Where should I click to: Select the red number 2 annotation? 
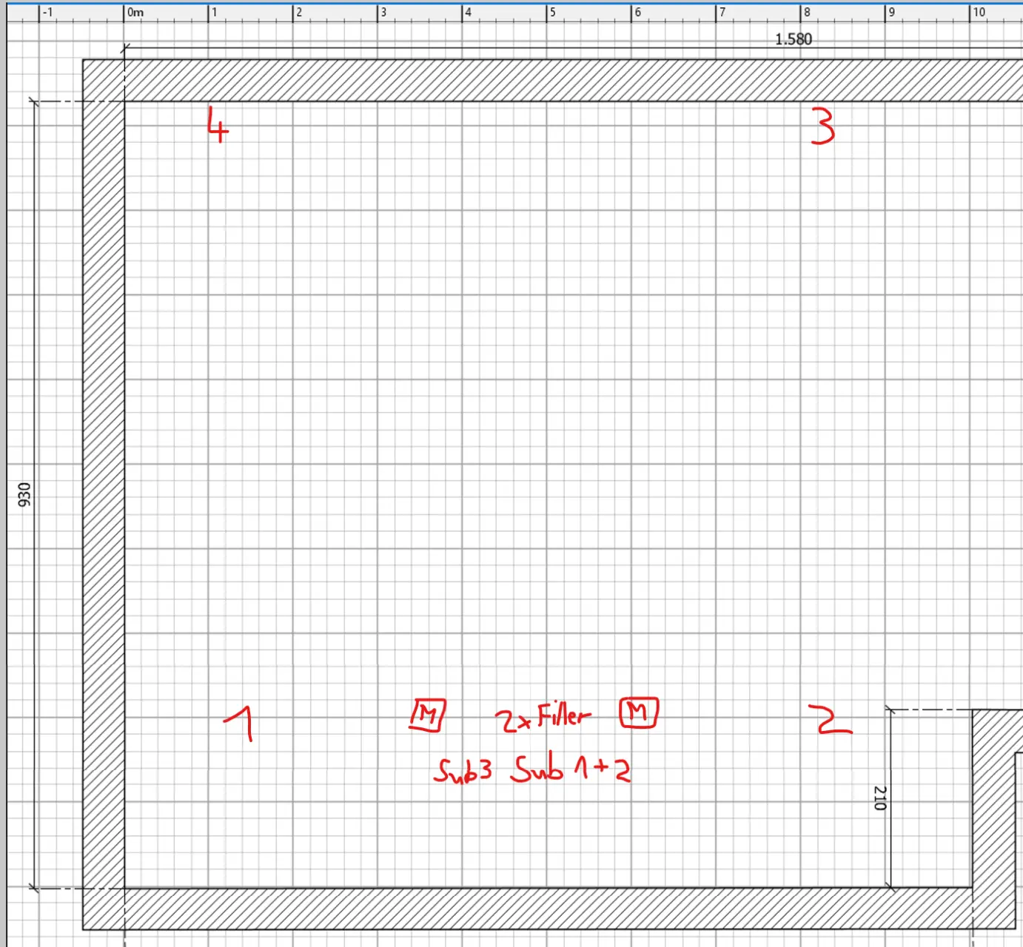[x=833, y=721]
